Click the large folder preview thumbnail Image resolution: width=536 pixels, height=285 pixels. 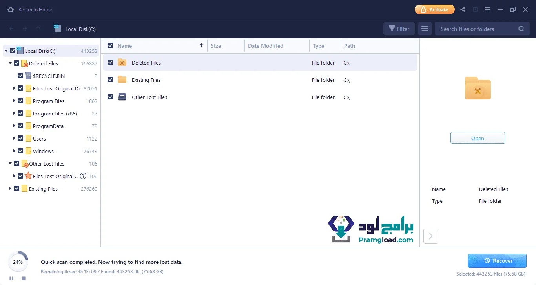point(478,88)
